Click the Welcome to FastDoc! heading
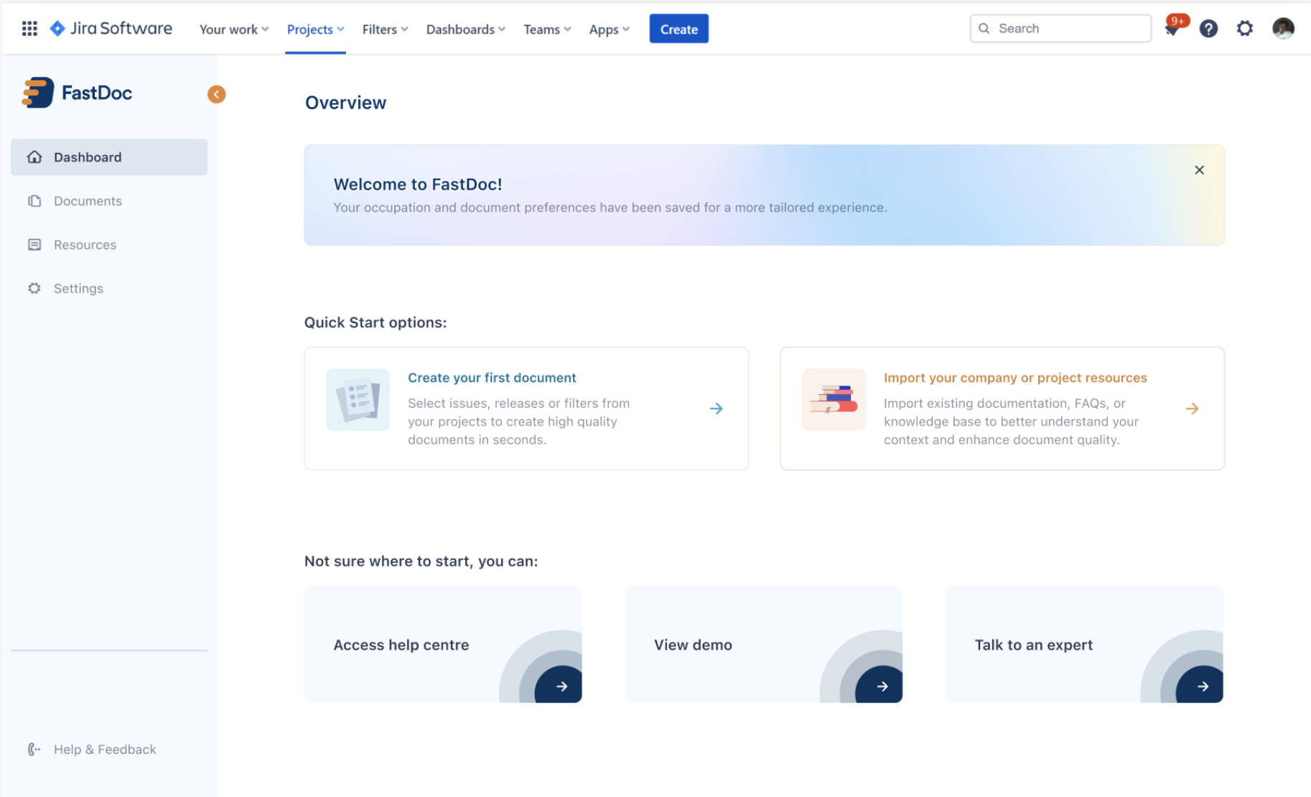This screenshot has height=797, width=1311. click(418, 185)
